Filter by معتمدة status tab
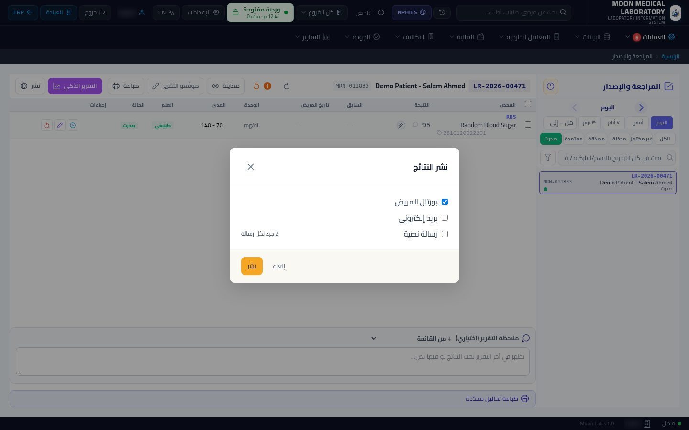The height and width of the screenshot is (430, 689). [x=573, y=139]
